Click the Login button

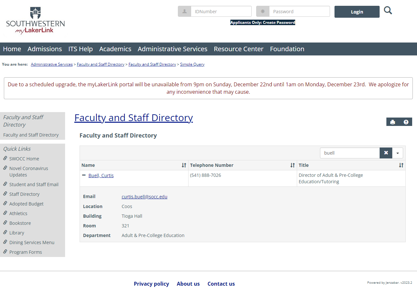pyautogui.click(x=357, y=12)
